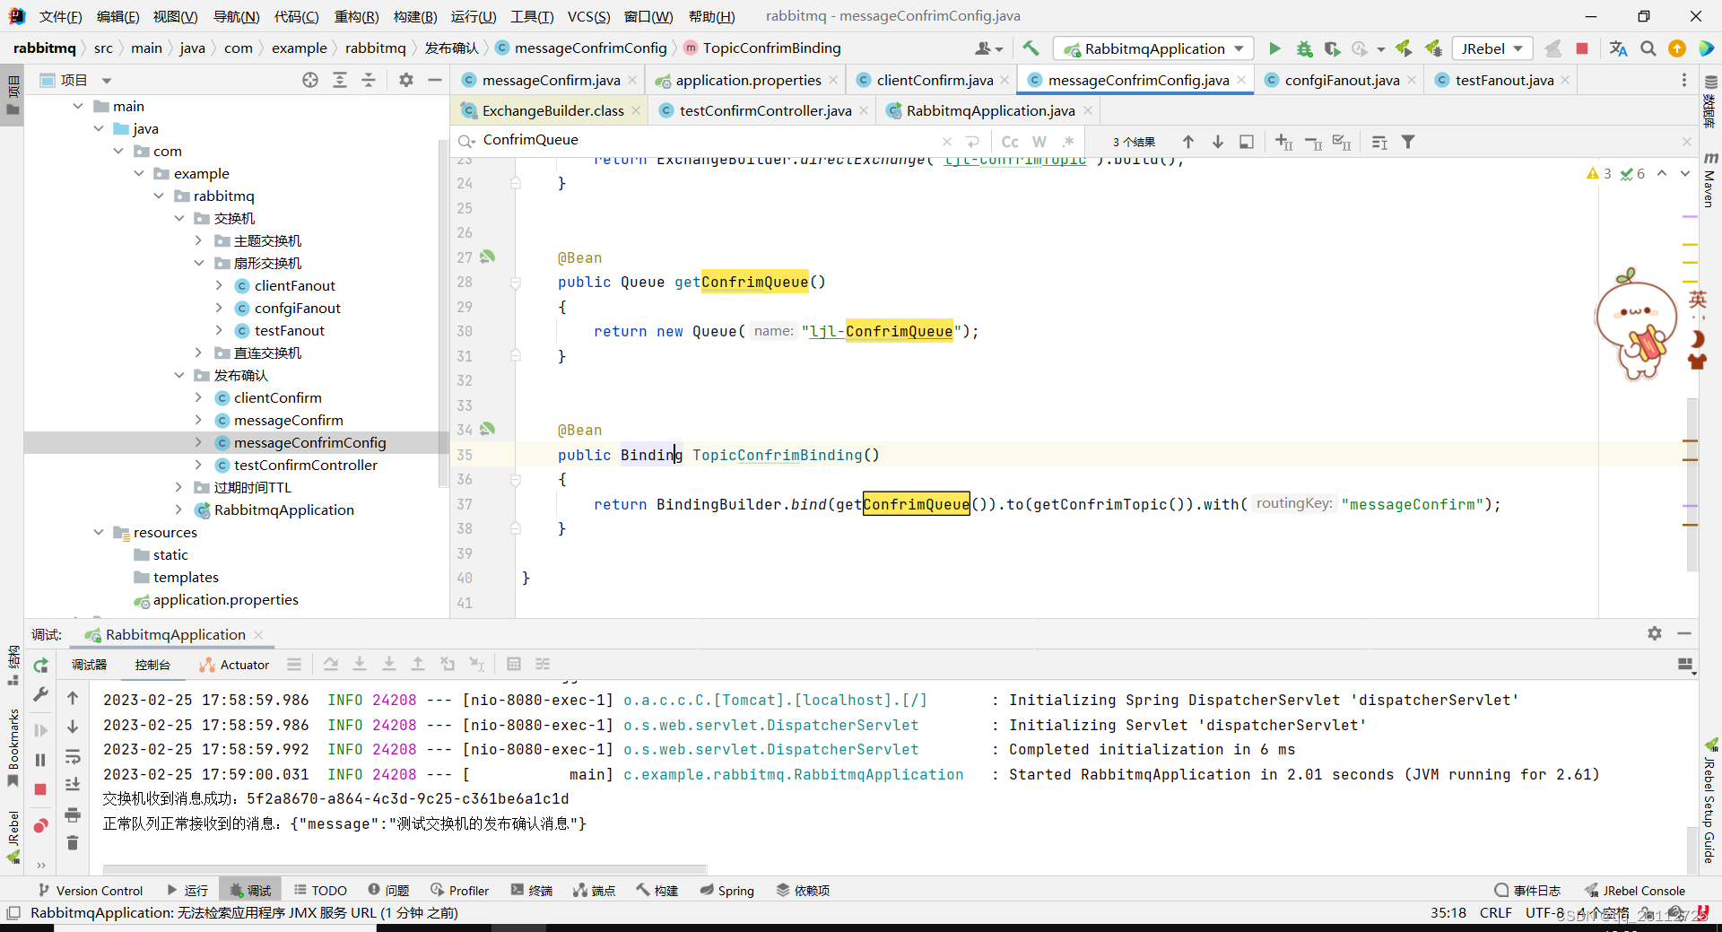Screen dimensions: 1722x932
Task: Expand the 直连交换机 folder
Action: pyautogui.click(x=198, y=353)
